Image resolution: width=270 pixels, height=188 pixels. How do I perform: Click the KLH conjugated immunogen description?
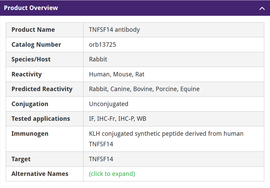click(x=166, y=139)
